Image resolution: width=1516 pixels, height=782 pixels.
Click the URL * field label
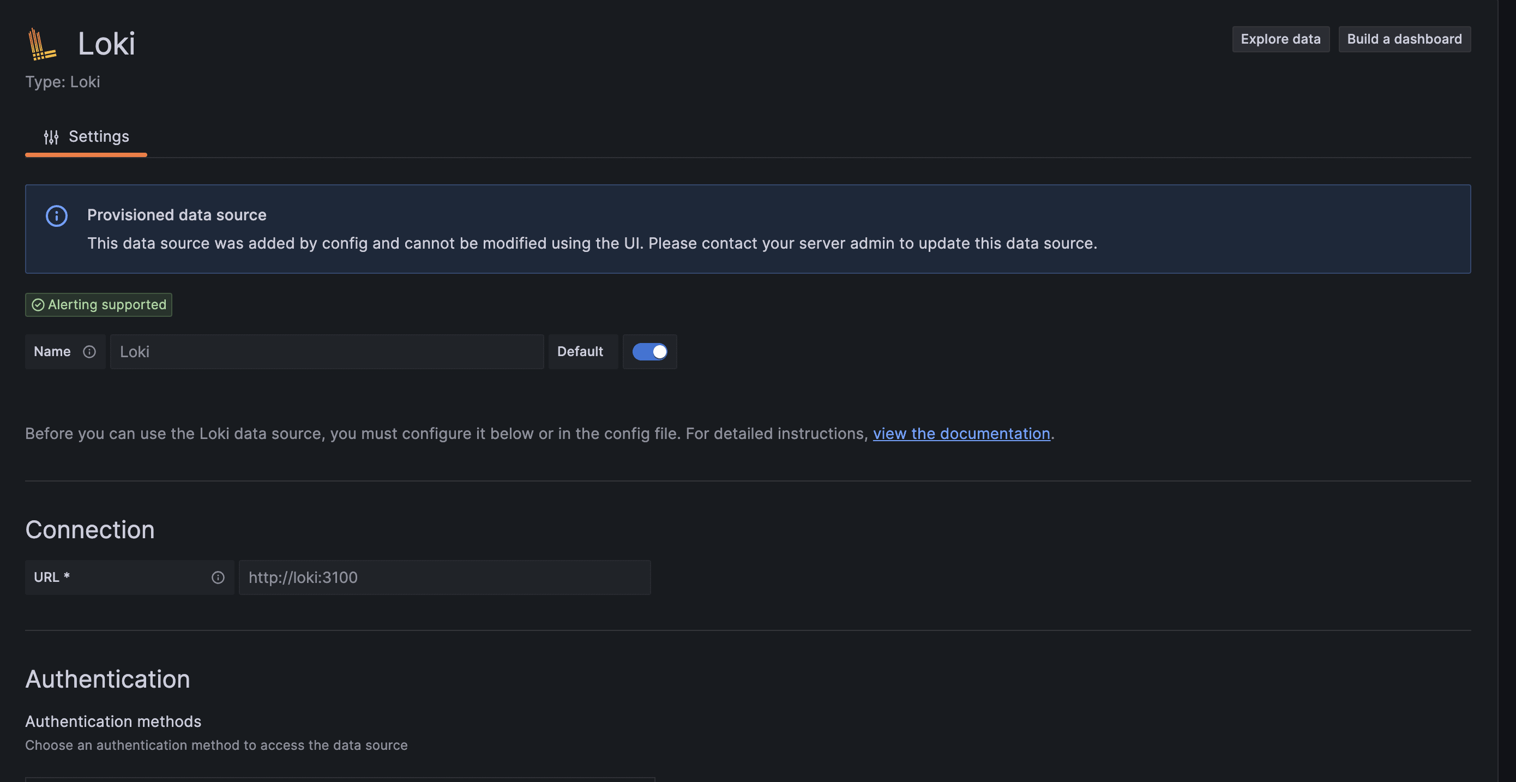coord(52,578)
